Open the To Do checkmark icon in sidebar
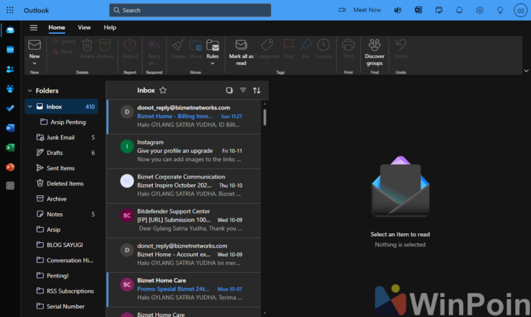The height and width of the screenshot is (317, 531). 10,108
